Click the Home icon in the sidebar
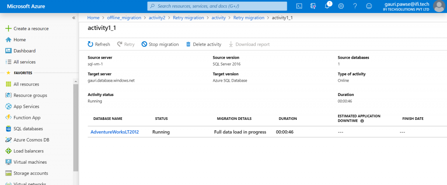 click(8, 40)
